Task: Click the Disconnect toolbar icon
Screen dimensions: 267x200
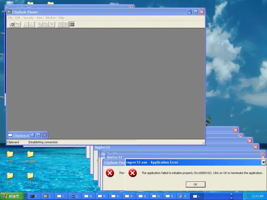Action: coord(18,24)
